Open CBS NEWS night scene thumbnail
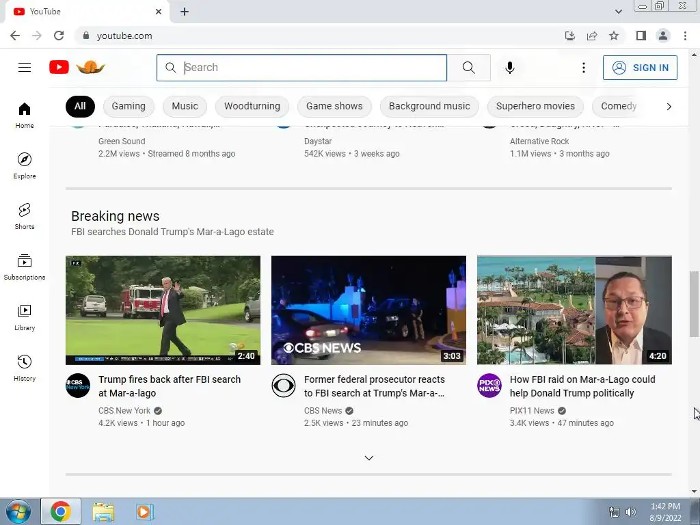Image resolution: width=700 pixels, height=525 pixels. pyautogui.click(x=368, y=310)
